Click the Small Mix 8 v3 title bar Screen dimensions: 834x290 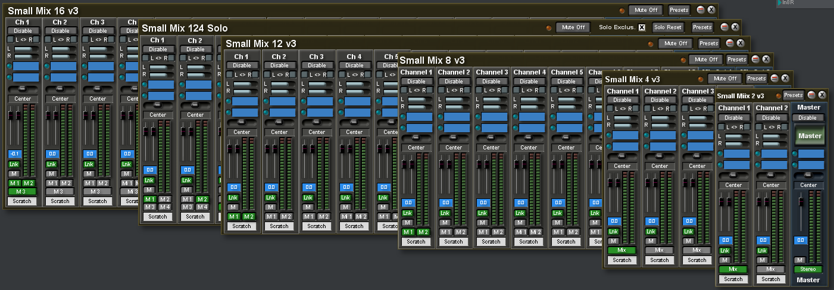[536, 60]
